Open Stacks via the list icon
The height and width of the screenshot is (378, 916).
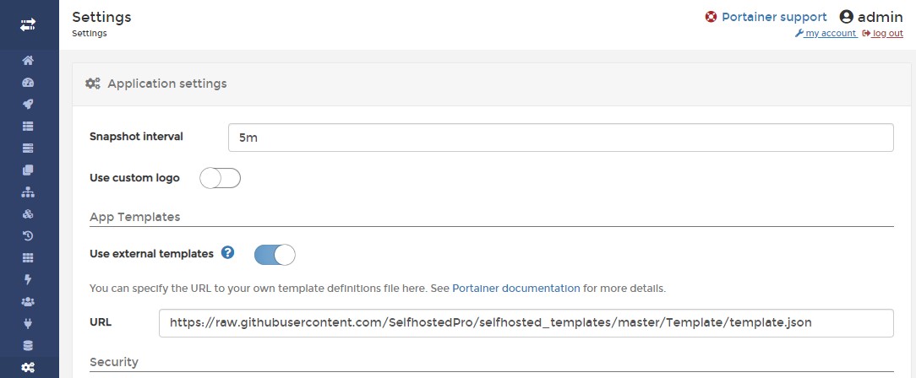tap(28, 126)
